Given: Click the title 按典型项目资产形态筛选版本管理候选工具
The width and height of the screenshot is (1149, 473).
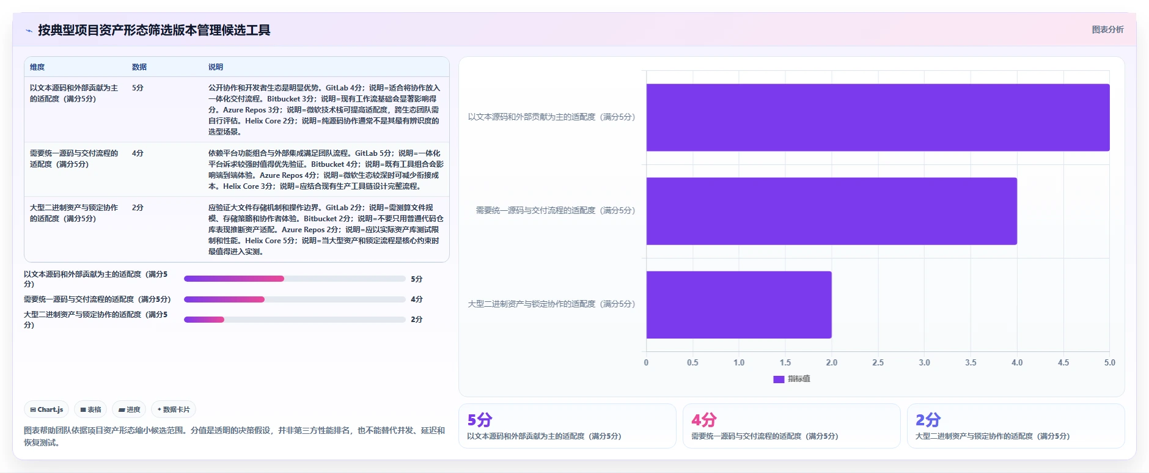Looking at the screenshot, I should (154, 30).
